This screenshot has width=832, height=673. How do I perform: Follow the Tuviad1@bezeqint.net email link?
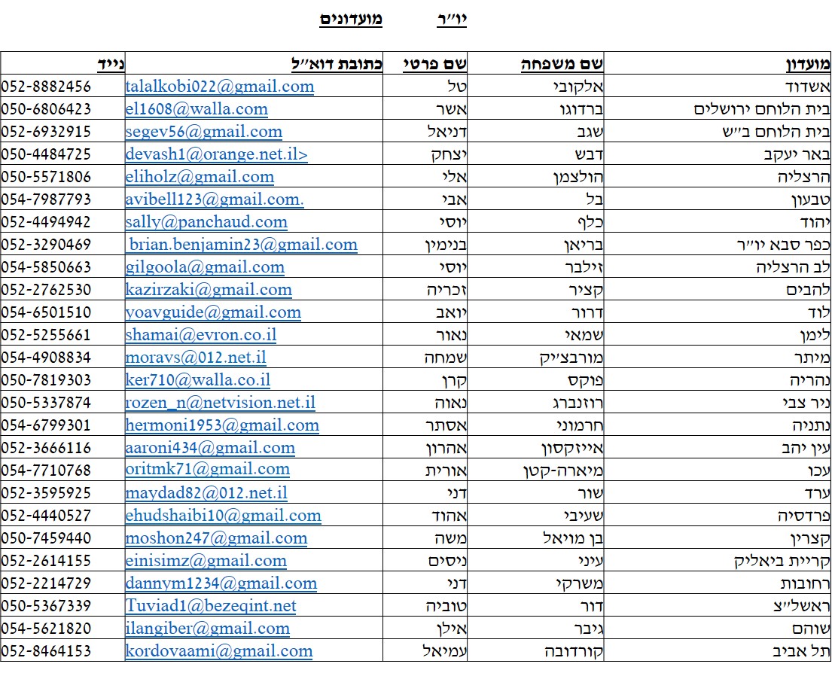[211, 606]
